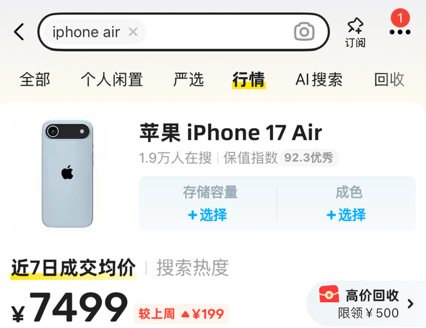426x328 pixels.
Task: Tap the red notification badge
Action: click(400, 18)
